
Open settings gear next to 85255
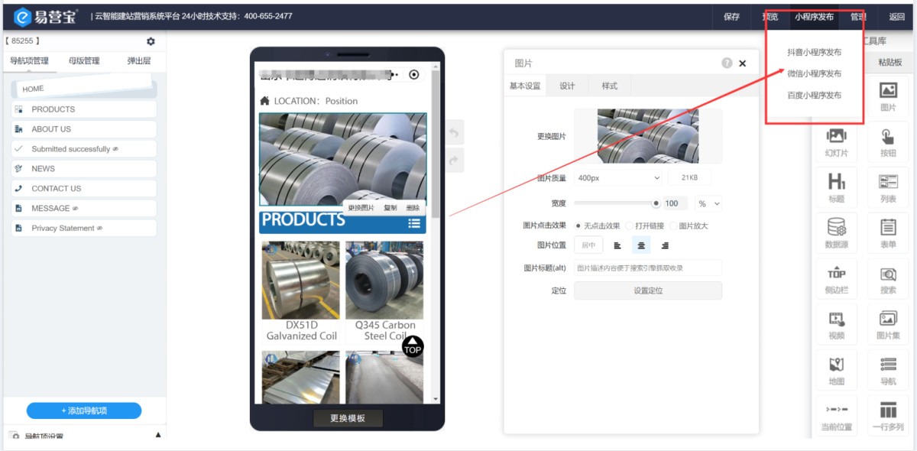(x=151, y=41)
